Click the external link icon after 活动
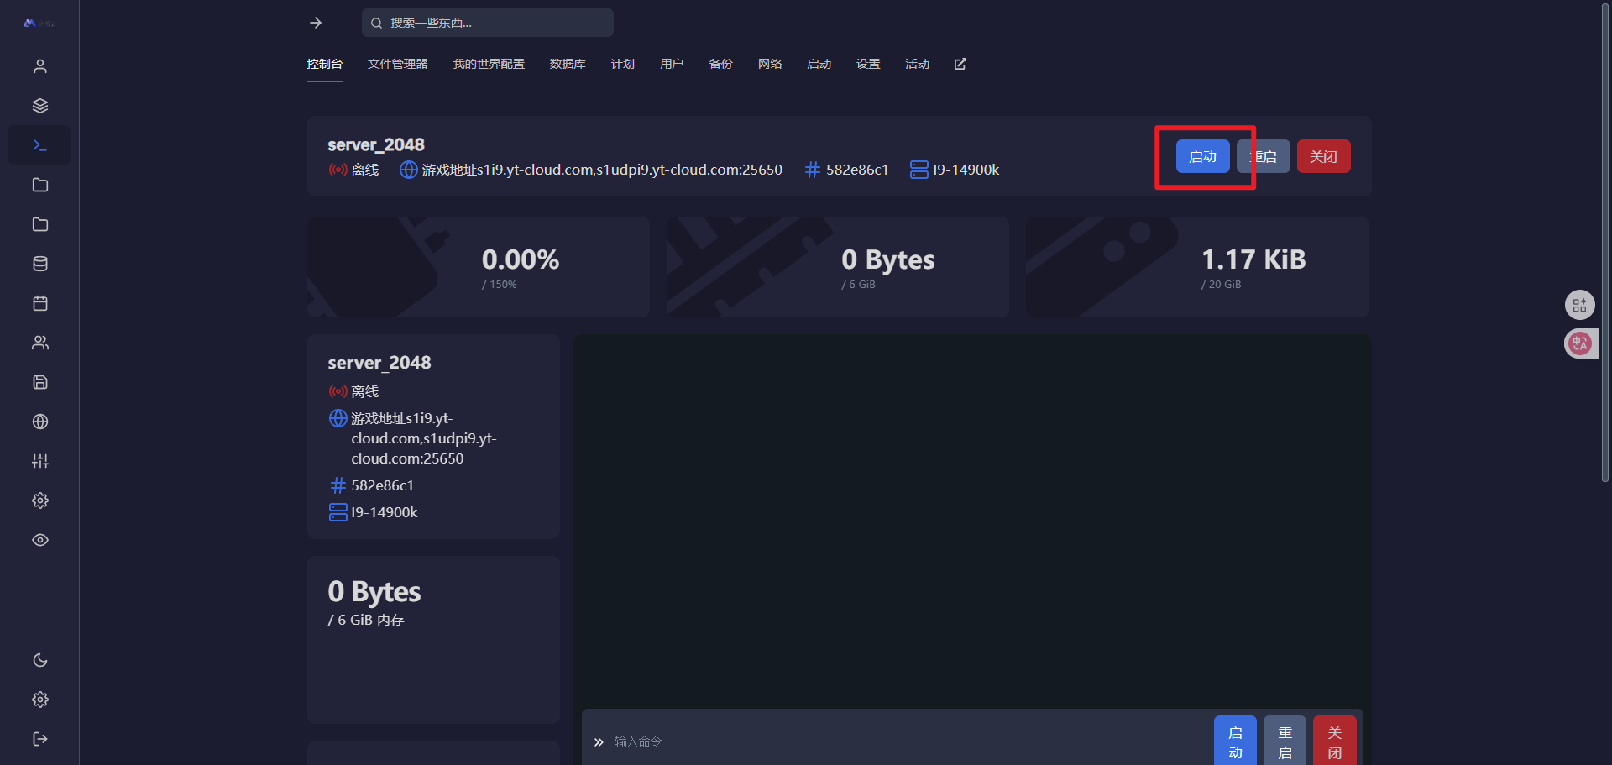 960,64
